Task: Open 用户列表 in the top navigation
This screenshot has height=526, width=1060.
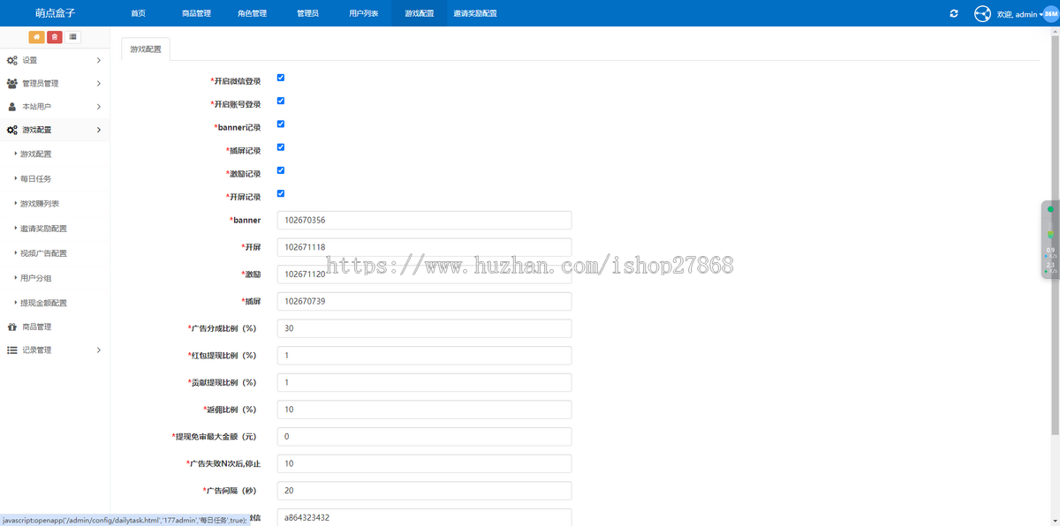Action: click(x=363, y=13)
